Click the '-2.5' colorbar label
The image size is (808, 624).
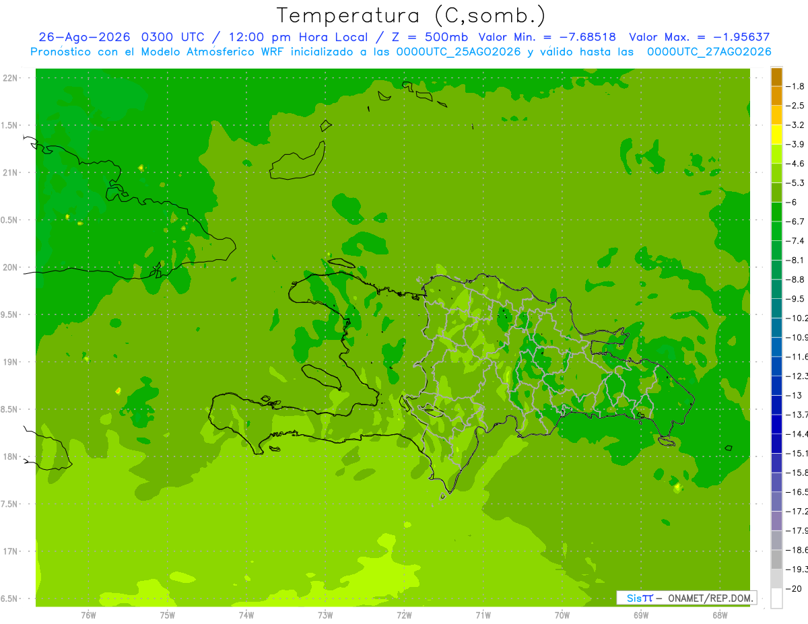coord(796,106)
